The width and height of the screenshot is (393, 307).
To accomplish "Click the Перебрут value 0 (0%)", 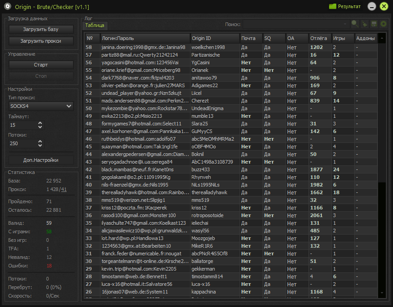I will tap(54, 287).
